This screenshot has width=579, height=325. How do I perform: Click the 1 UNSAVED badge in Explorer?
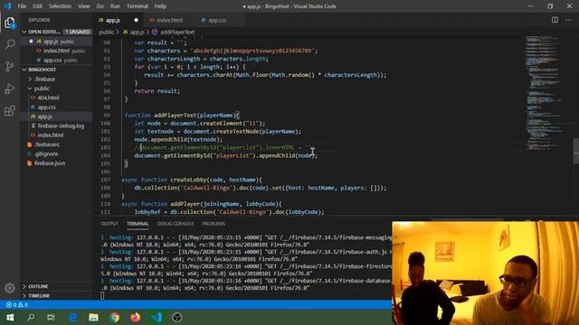[78, 32]
